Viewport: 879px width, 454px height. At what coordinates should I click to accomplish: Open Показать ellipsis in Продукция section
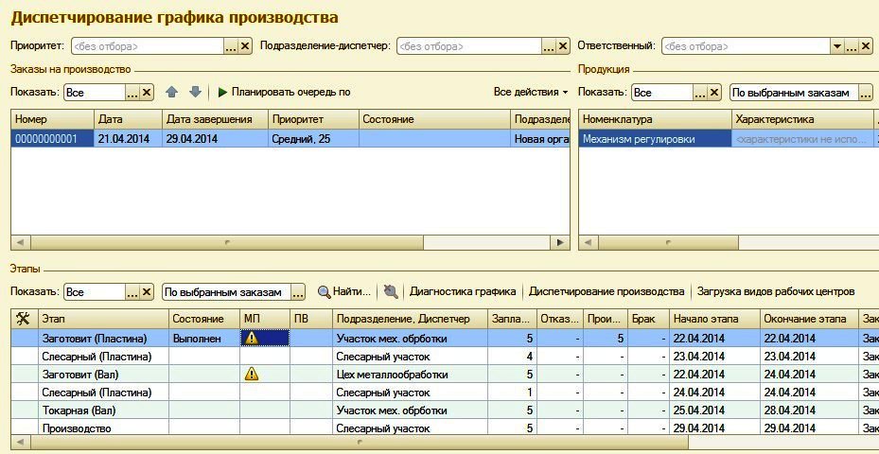click(700, 93)
